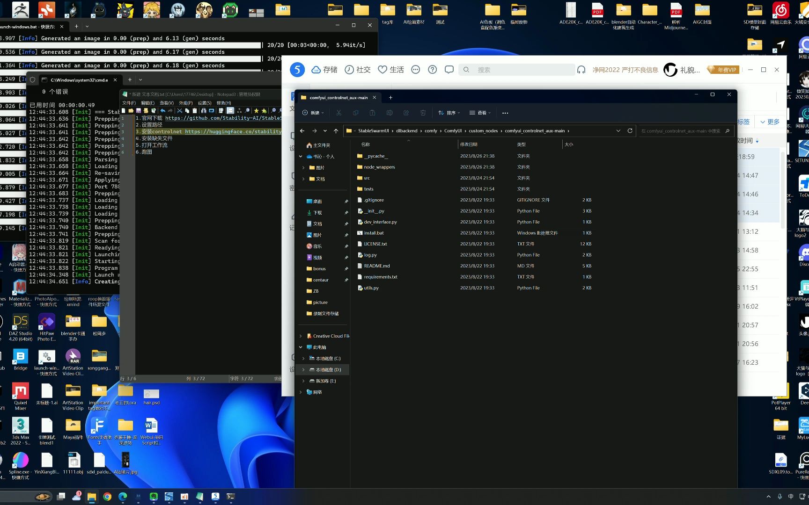Screen dimensions: 809x505
Task: Open the 排序 sort dropdown in Explorer
Action: tap(449, 113)
